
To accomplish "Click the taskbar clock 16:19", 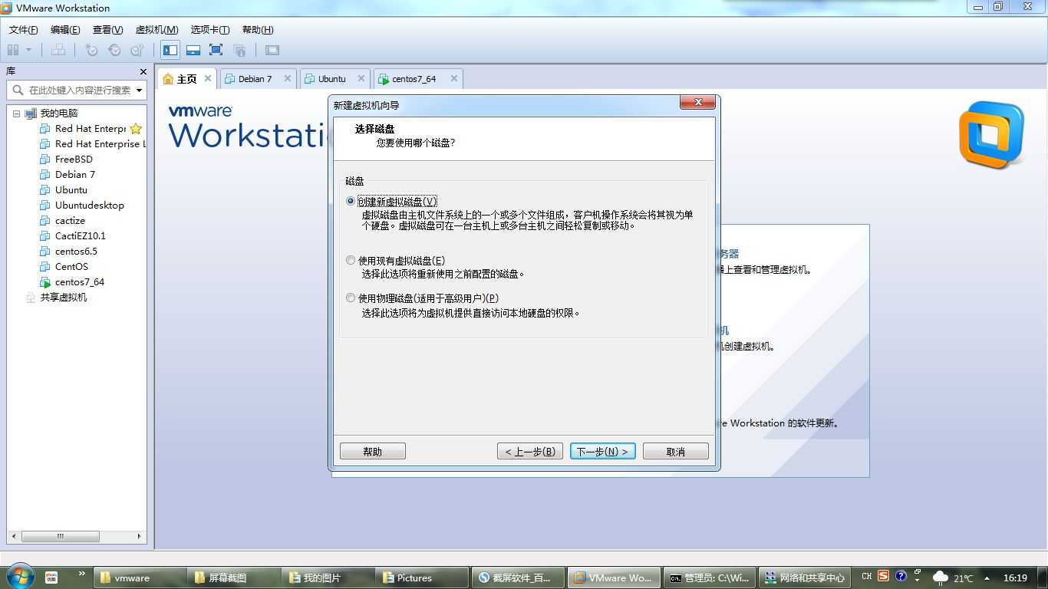I will (1015, 578).
